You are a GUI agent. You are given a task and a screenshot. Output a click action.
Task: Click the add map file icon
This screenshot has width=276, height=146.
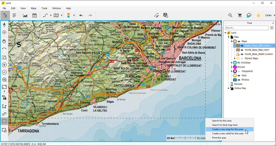pyautogui.click(x=166, y=15)
